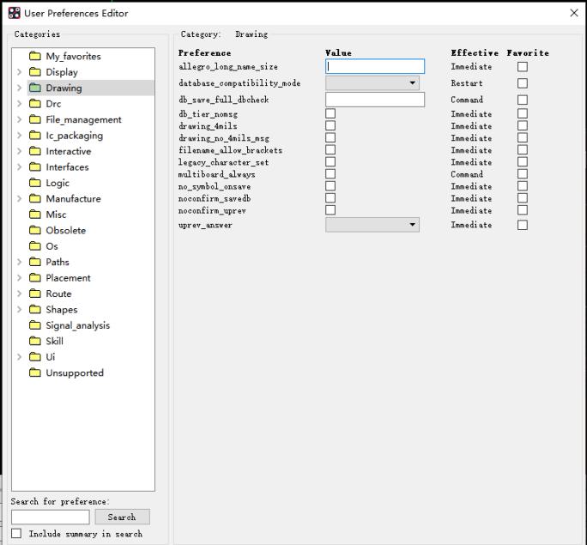Expand the Display category tree node
This screenshot has width=587, height=545.
click(20, 73)
